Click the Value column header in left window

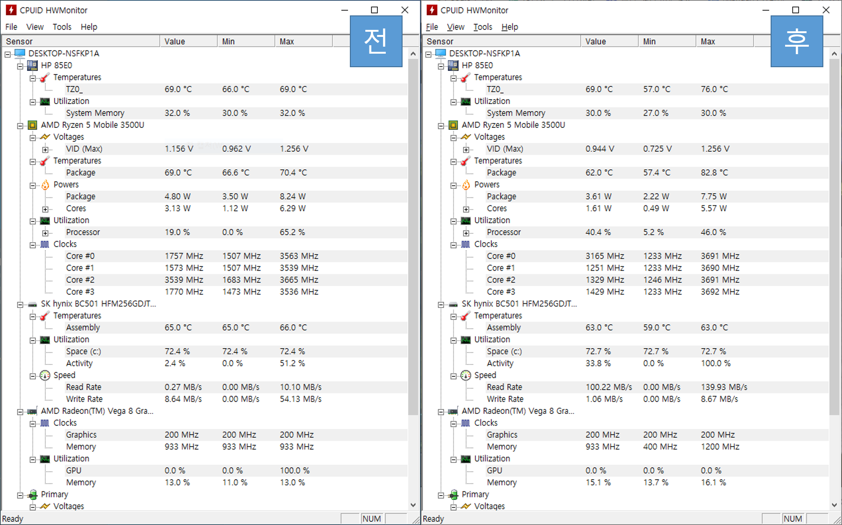[x=189, y=41]
